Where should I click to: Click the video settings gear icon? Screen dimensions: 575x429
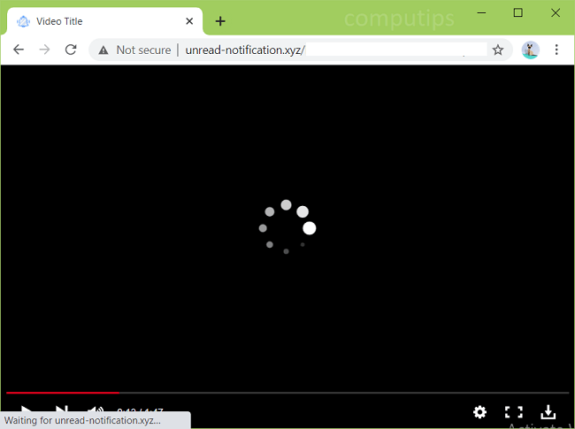pyautogui.click(x=479, y=412)
